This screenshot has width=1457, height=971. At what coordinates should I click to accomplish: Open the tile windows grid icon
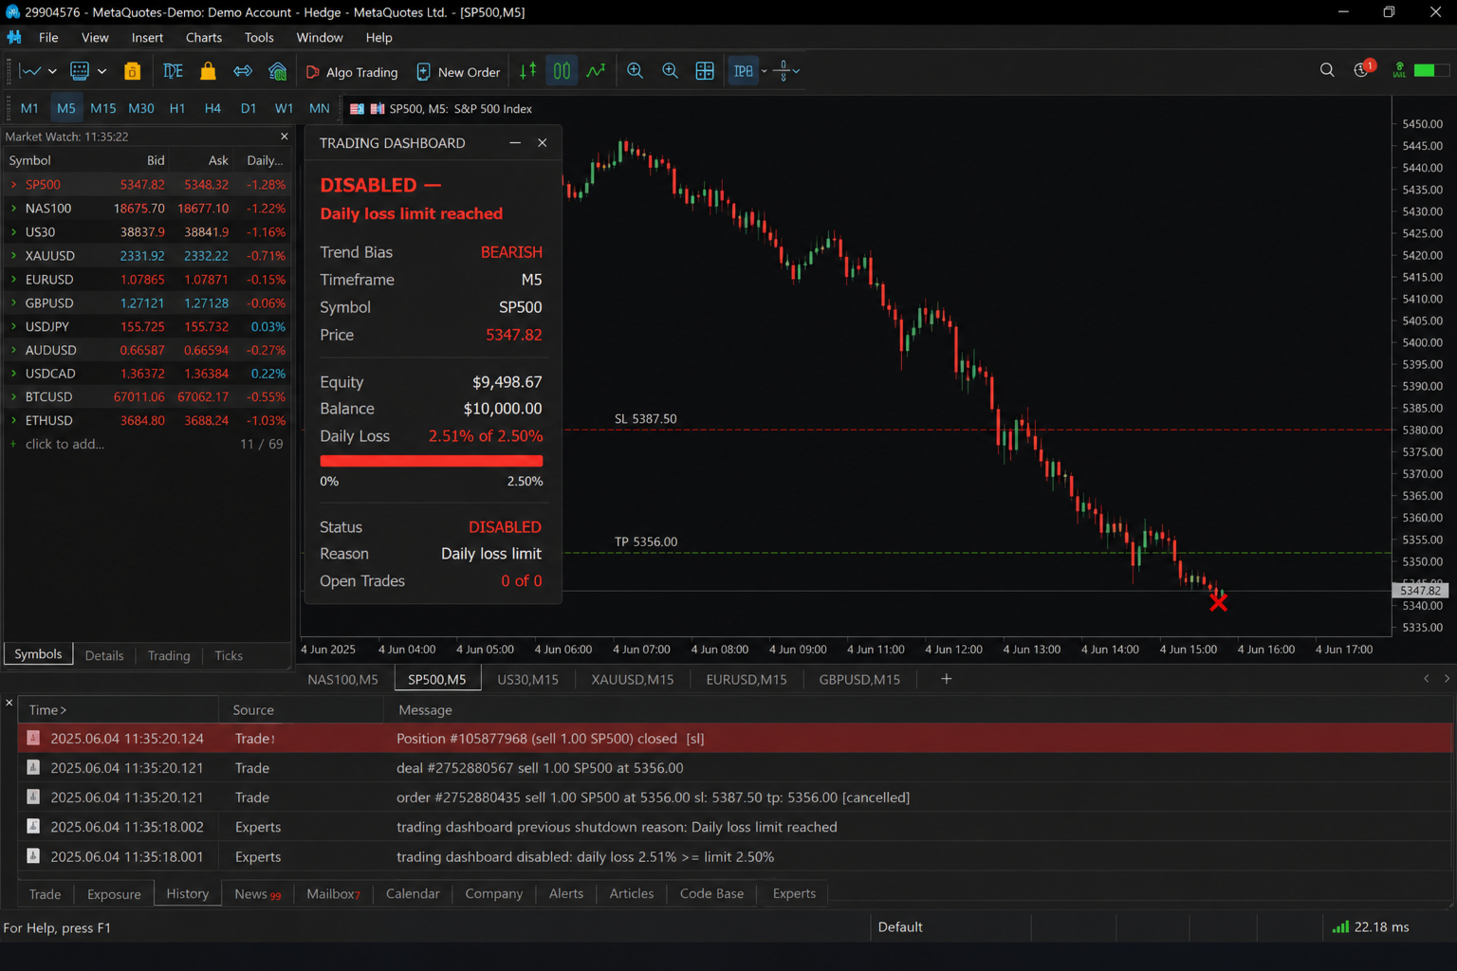(x=705, y=71)
